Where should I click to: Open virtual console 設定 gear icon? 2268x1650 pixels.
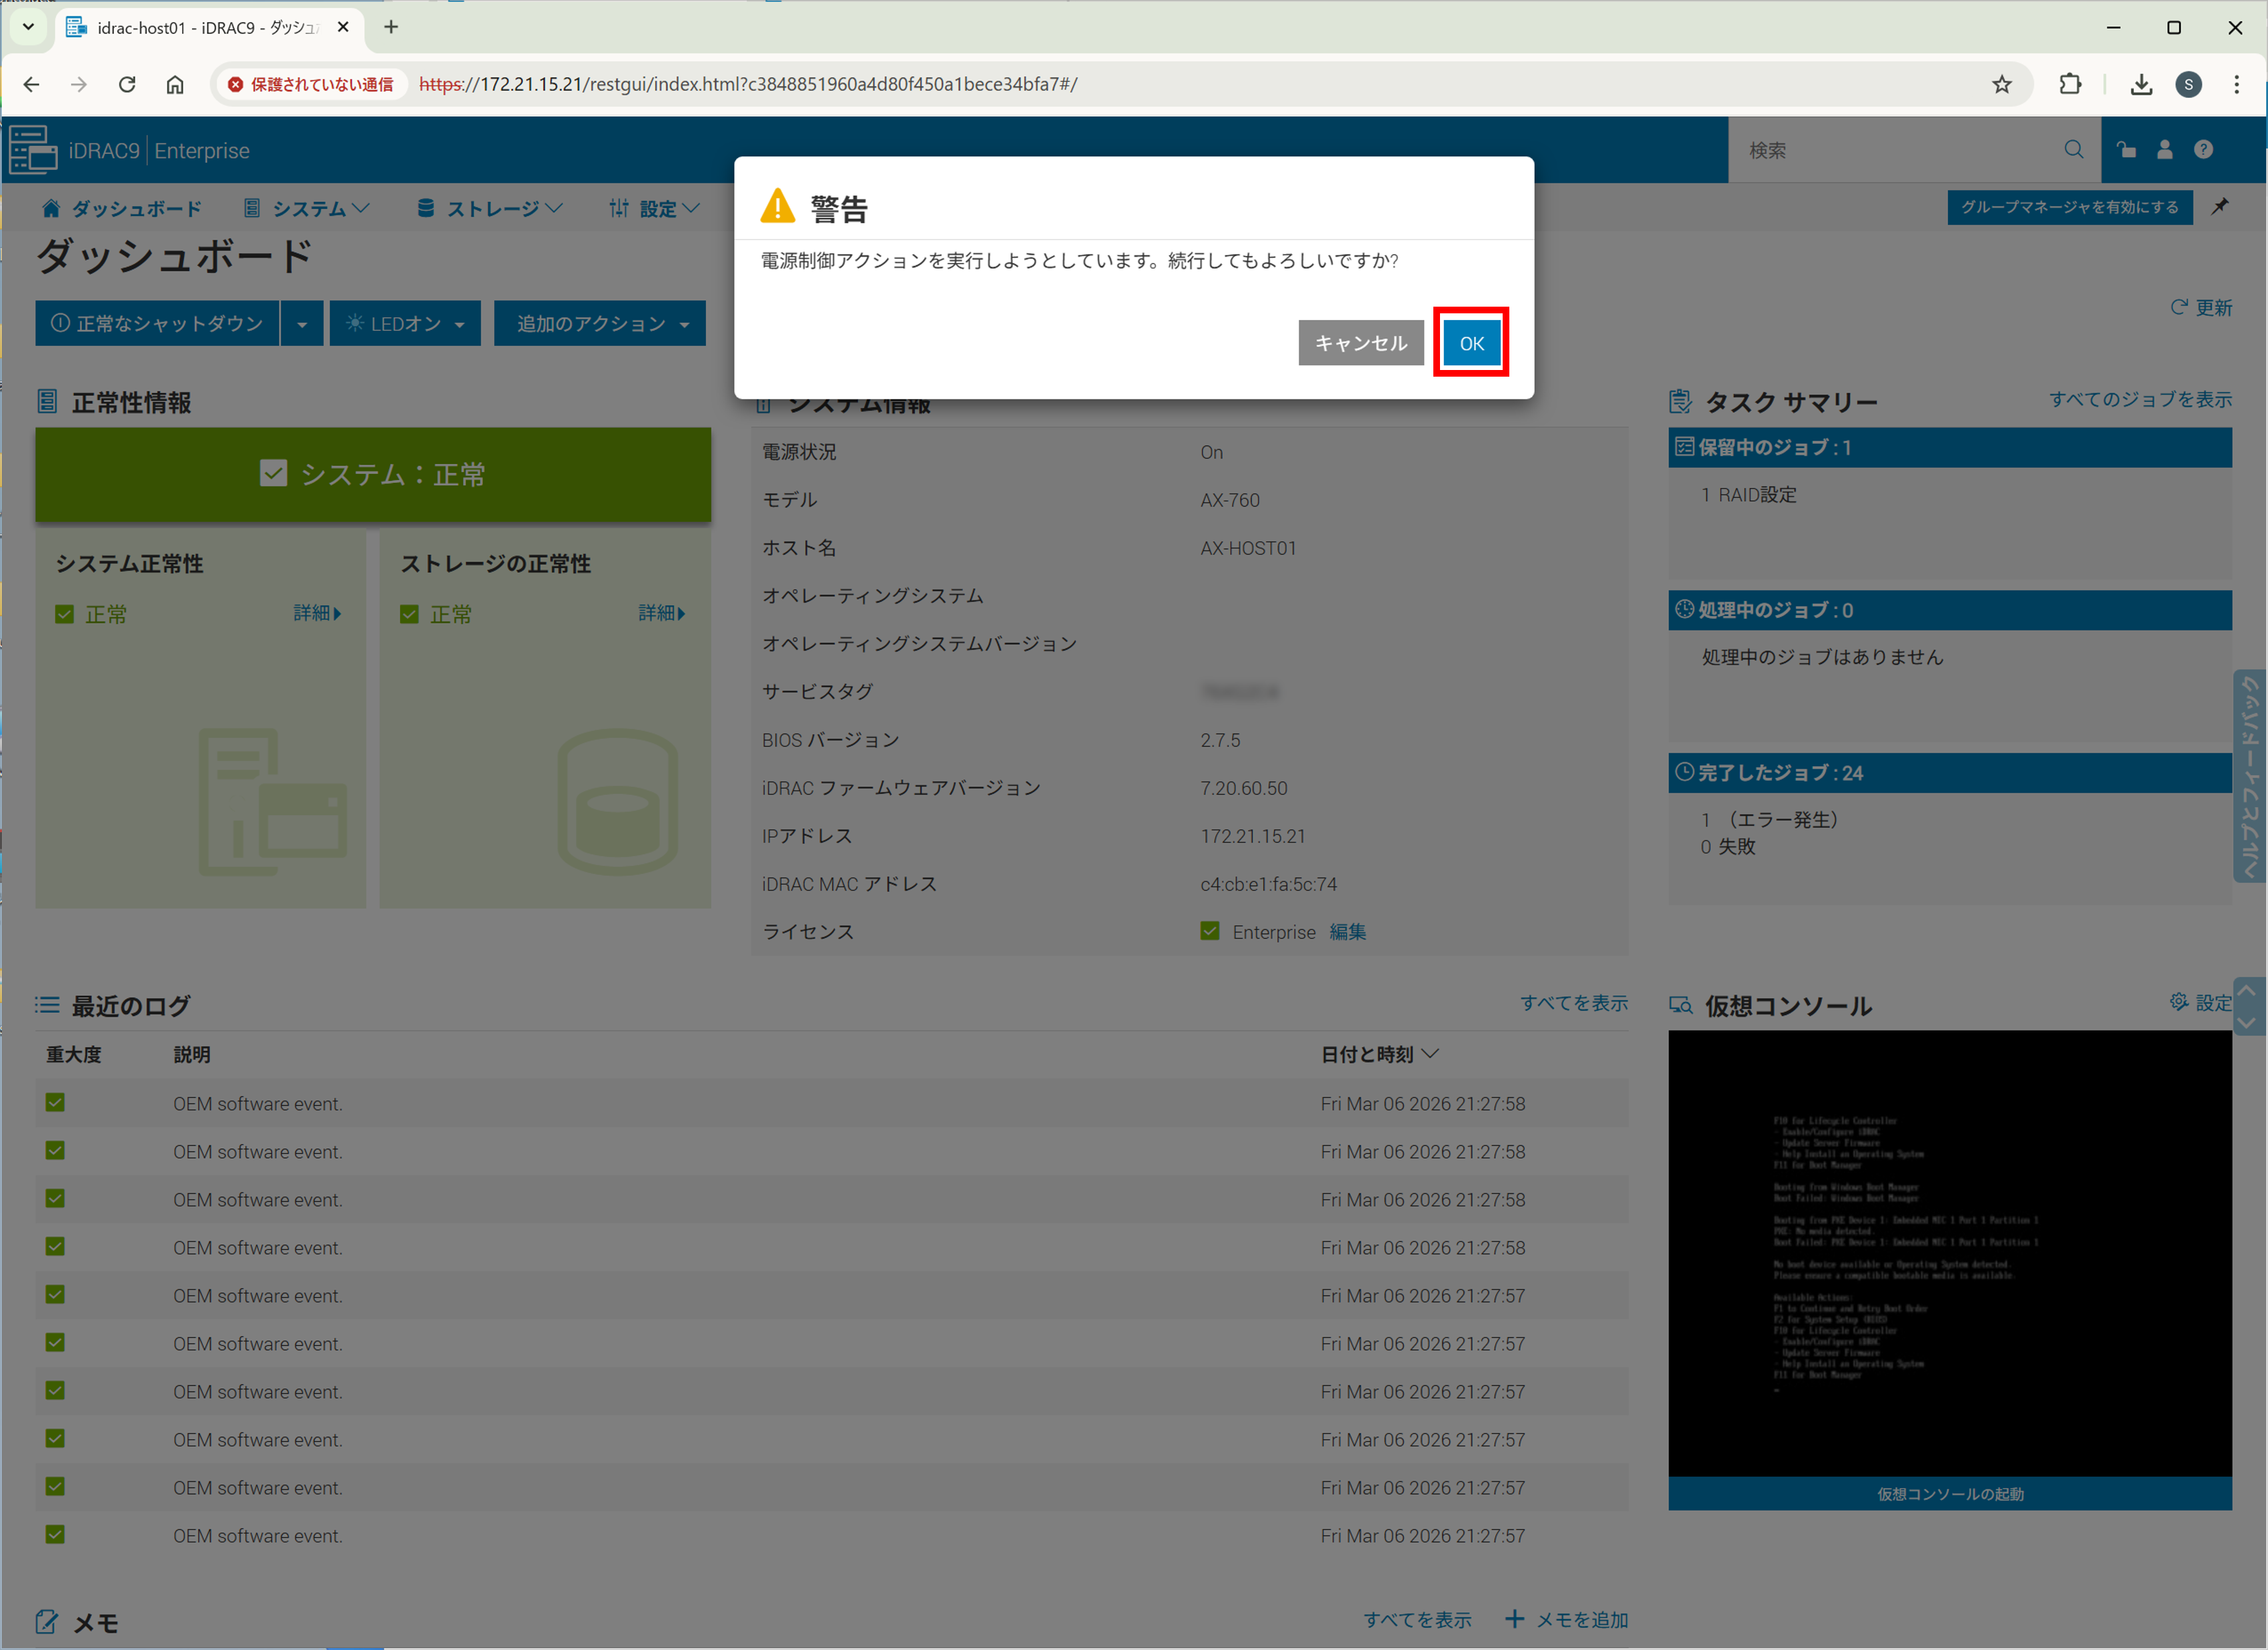point(2179,1002)
